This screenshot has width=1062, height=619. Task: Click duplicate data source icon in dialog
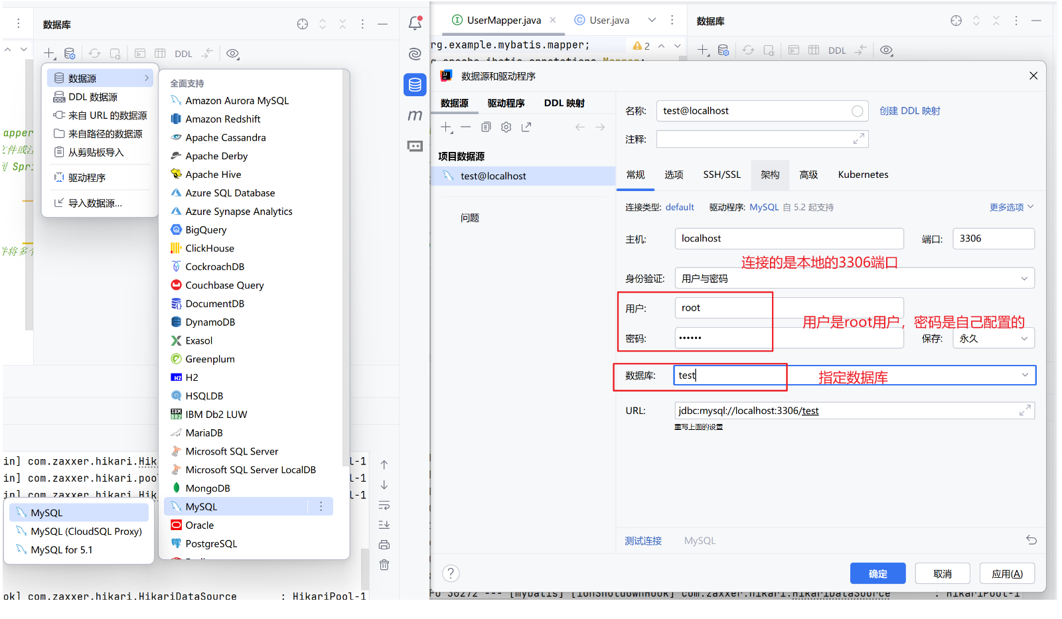[x=486, y=127]
